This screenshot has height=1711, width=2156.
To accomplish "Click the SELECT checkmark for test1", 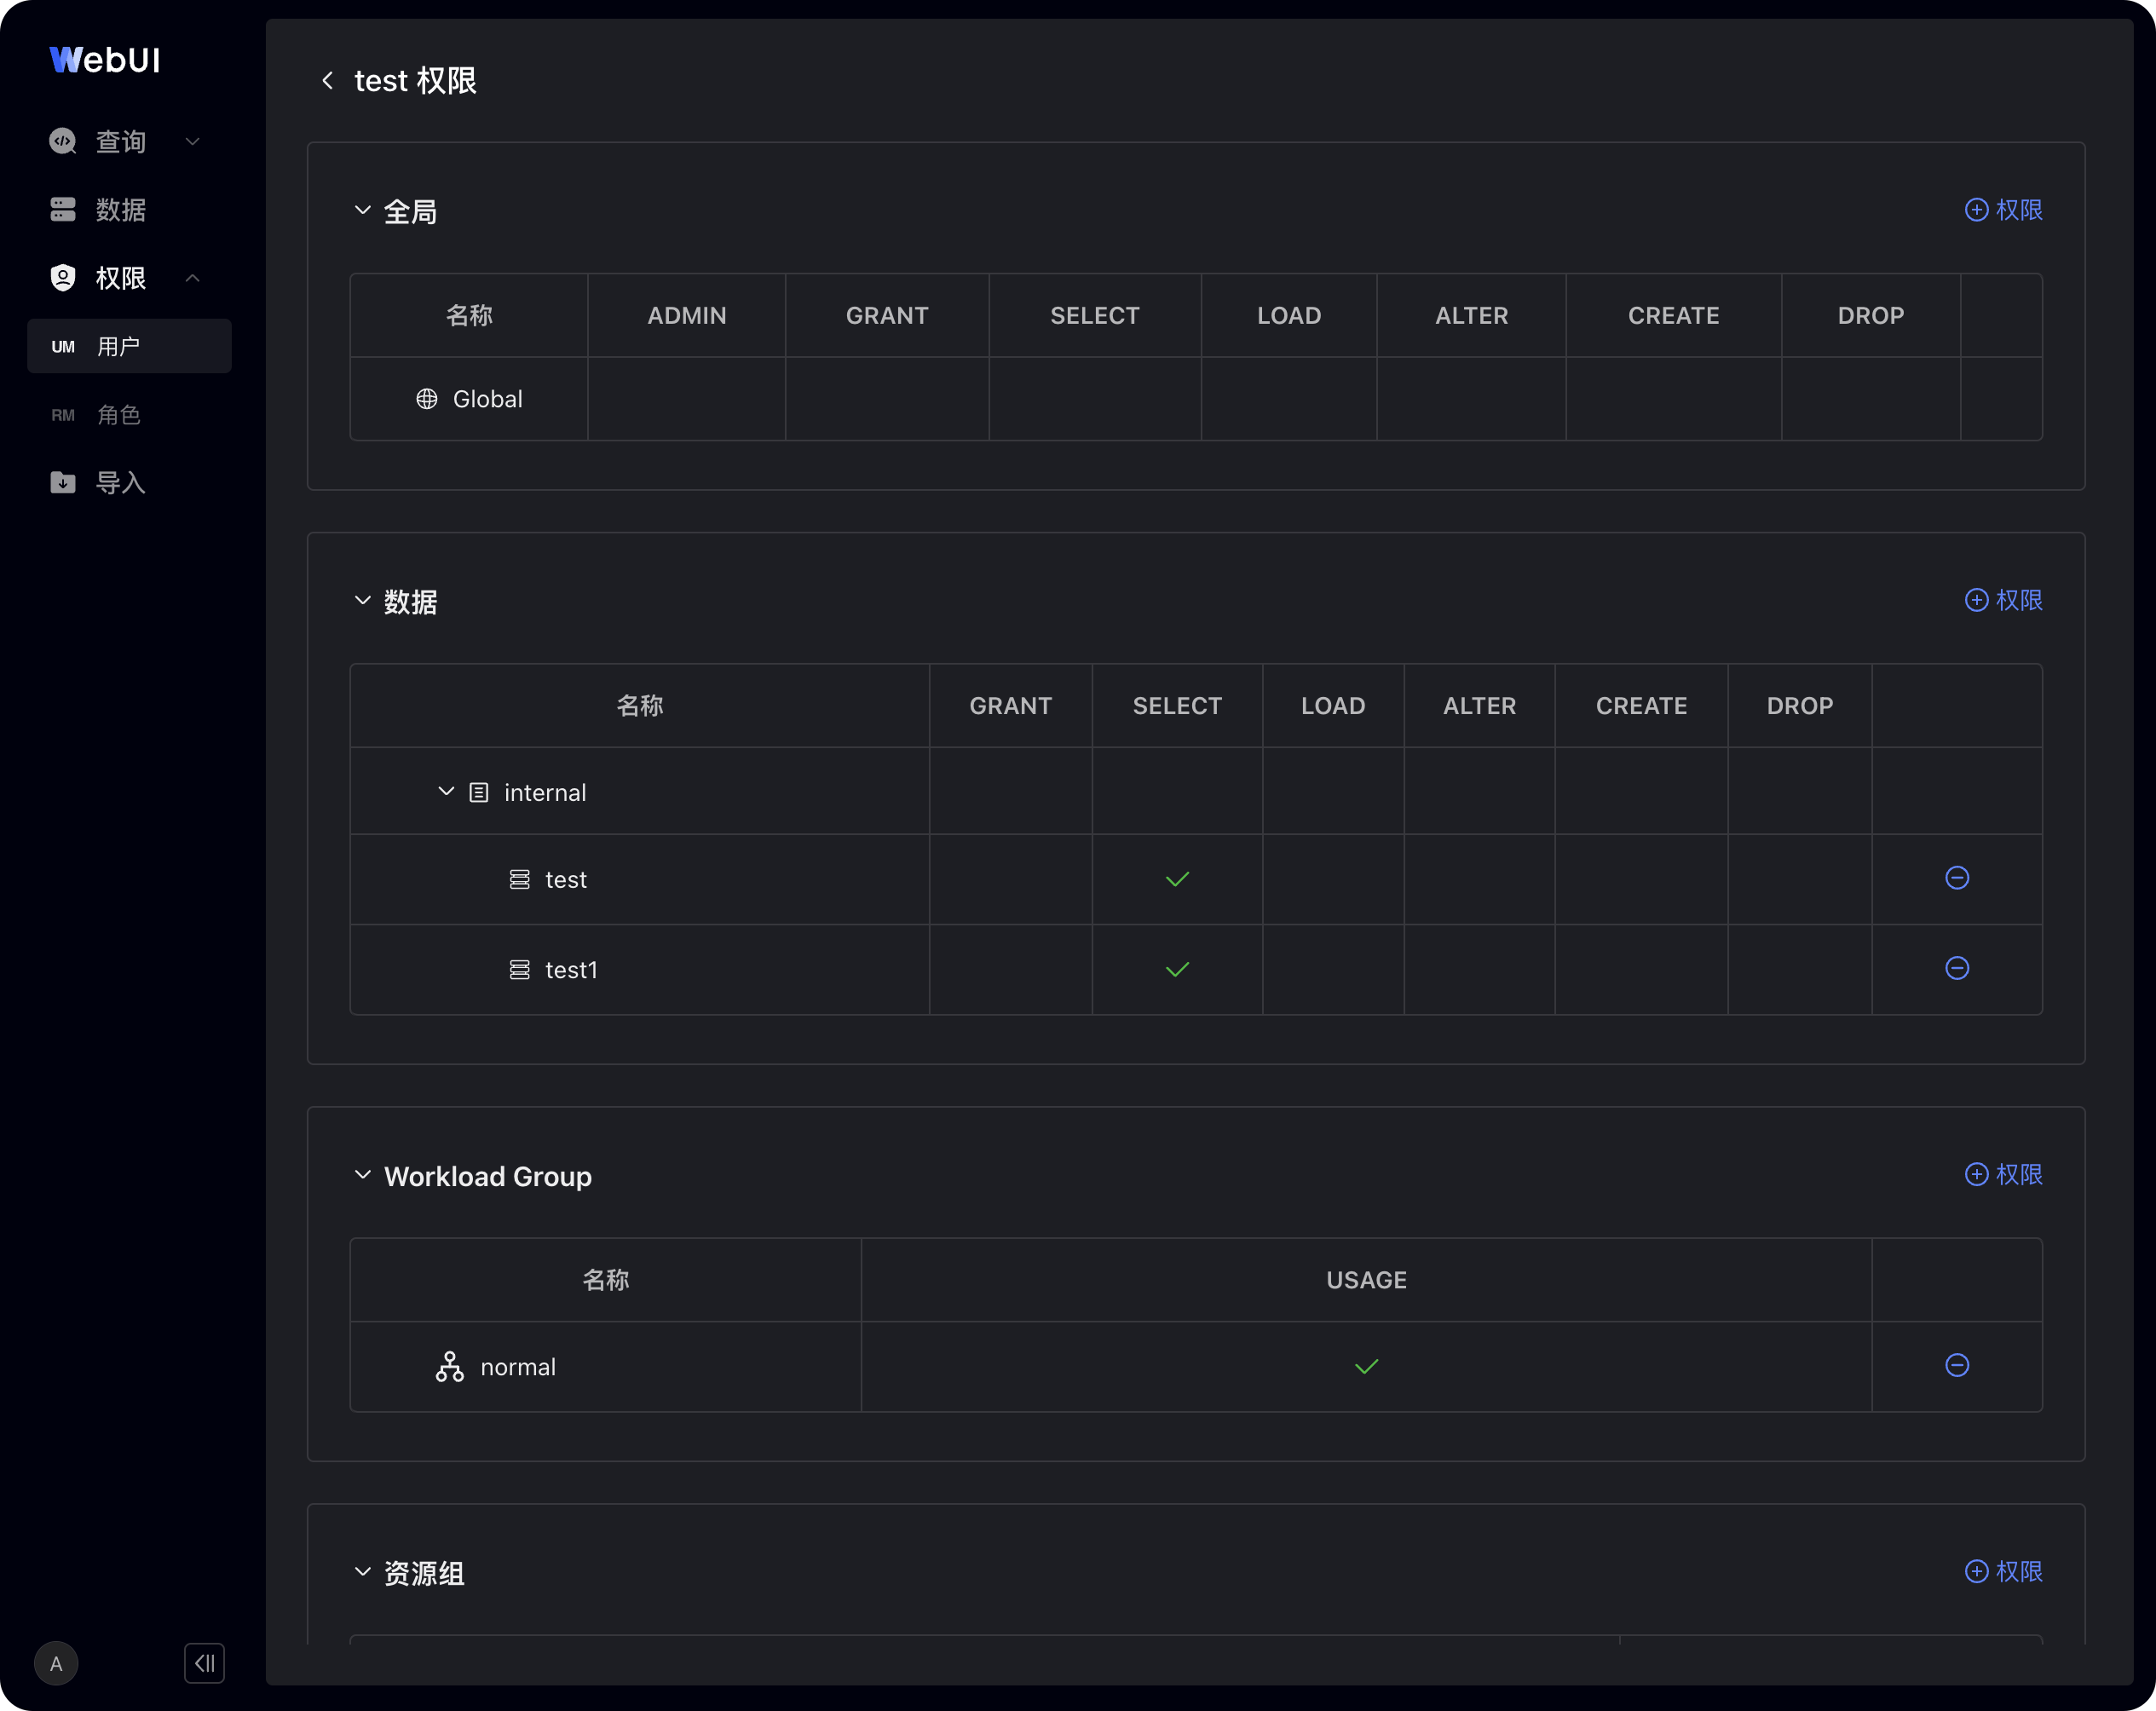I will (x=1177, y=969).
